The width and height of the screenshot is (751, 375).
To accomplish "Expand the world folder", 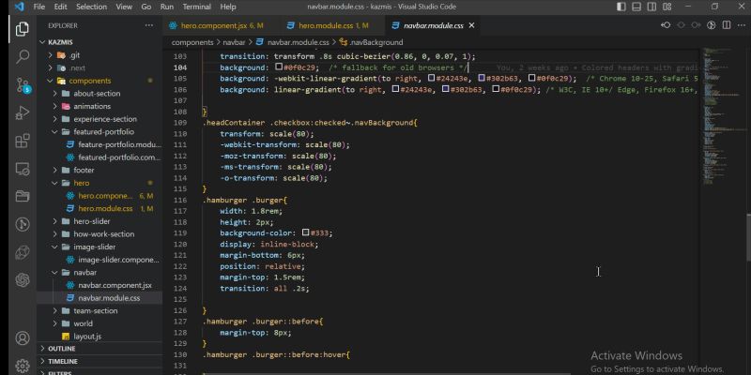I will [100, 323].
